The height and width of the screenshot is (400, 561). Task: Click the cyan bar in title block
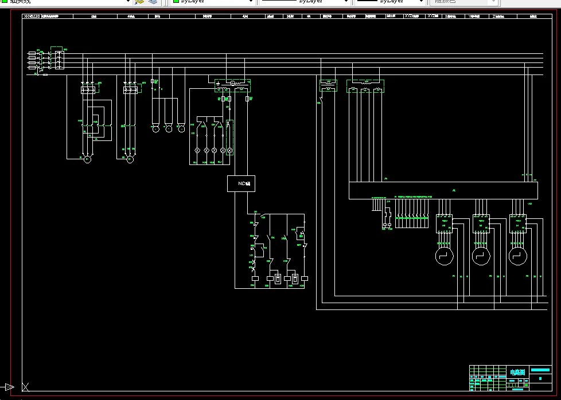point(540,370)
